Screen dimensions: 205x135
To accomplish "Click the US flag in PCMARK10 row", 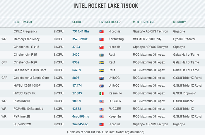I will pos(101,101).
